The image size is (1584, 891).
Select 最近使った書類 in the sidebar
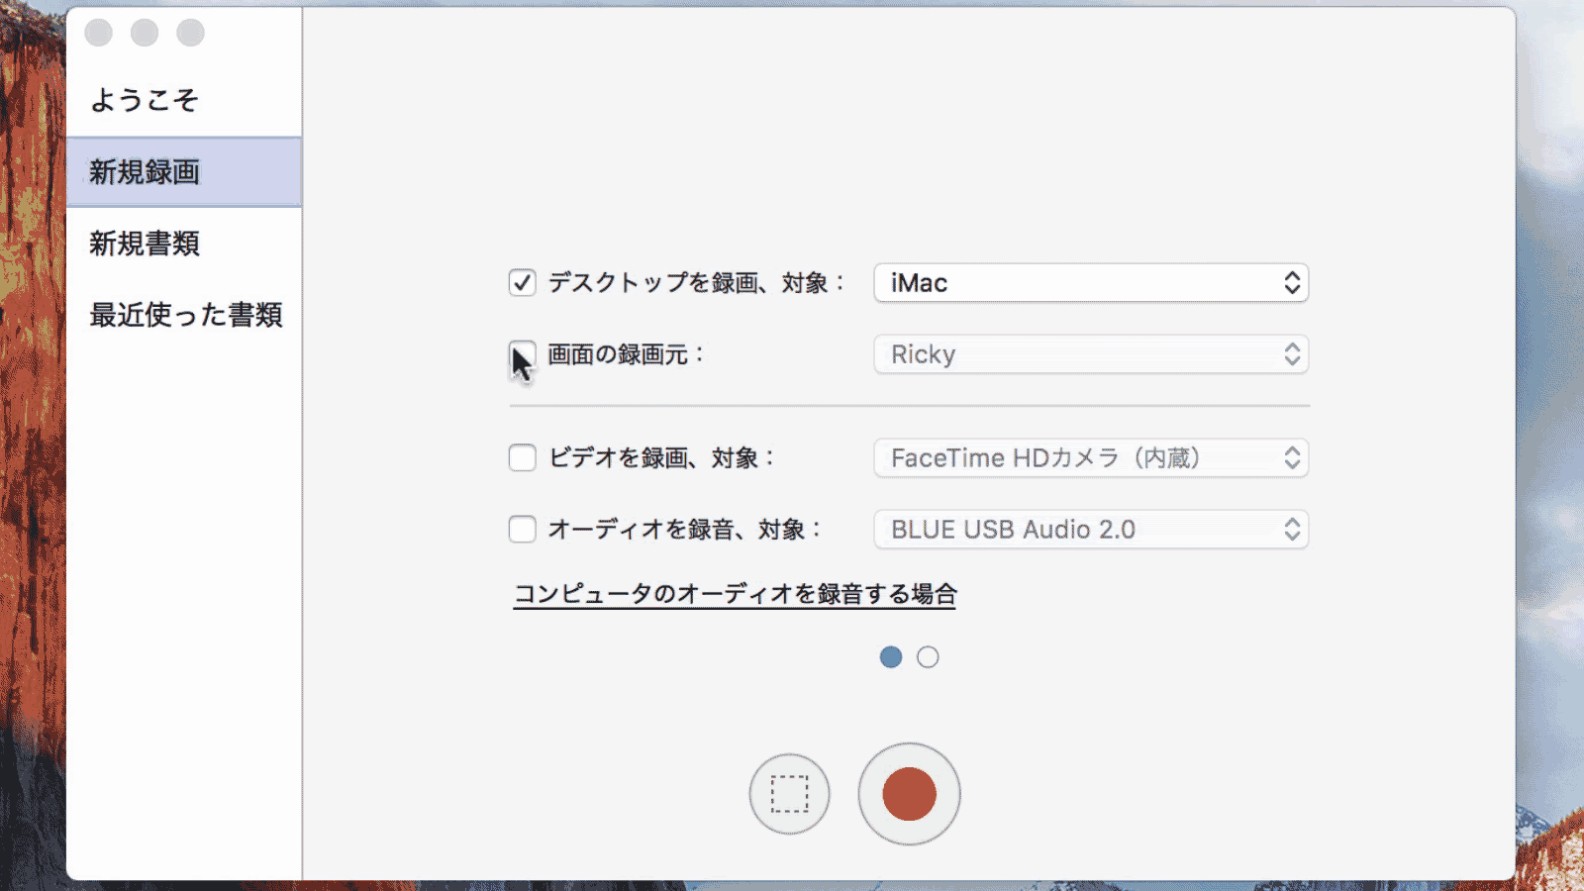[184, 315]
